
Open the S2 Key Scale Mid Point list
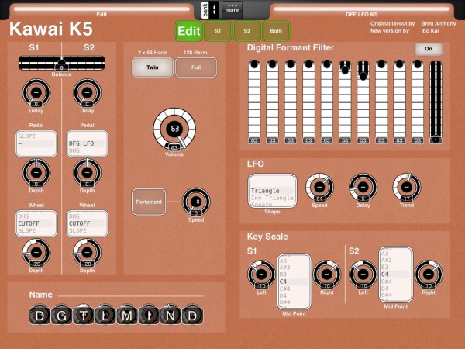[396, 275]
